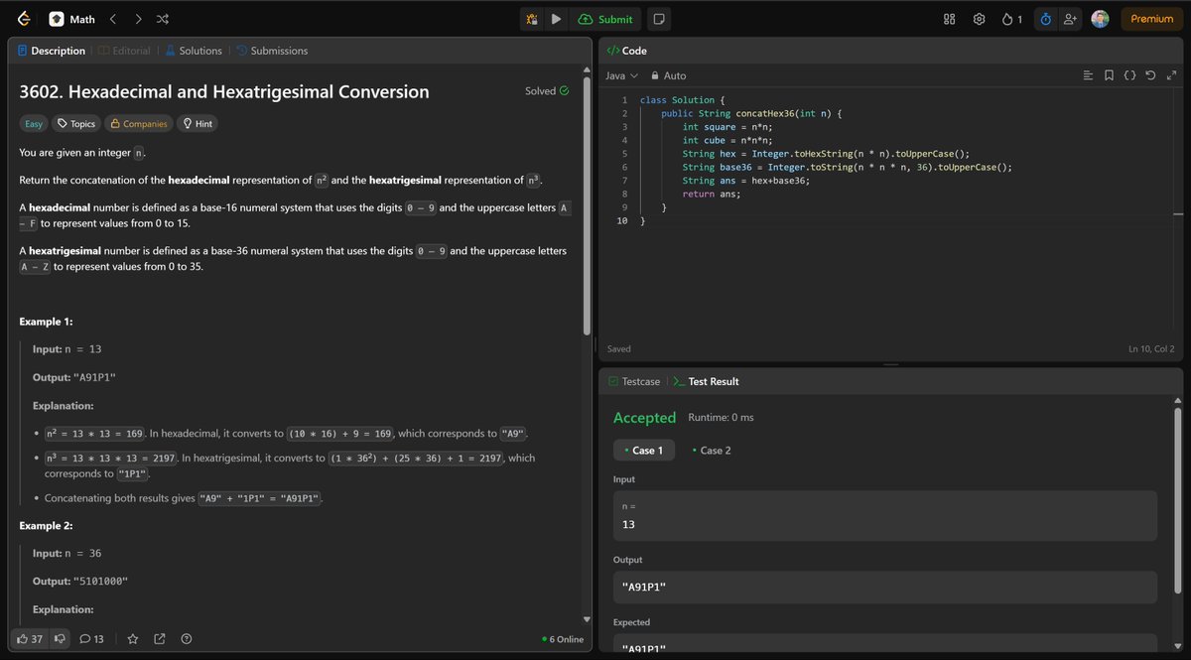Open the settings gear icon
Image resolution: width=1191 pixels, height=660 pixels.
979,19
